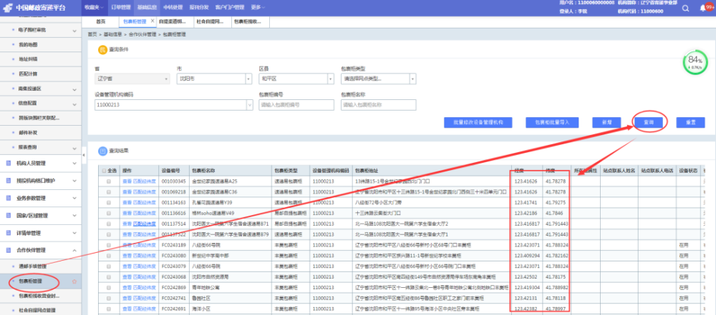Click the search magnifier icon in header
This screenshot has width=716, height=315.
click(x=685, y=8)
